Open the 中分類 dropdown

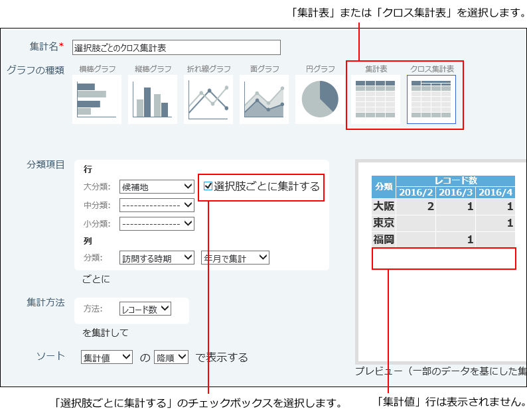[x=157, y=205]
